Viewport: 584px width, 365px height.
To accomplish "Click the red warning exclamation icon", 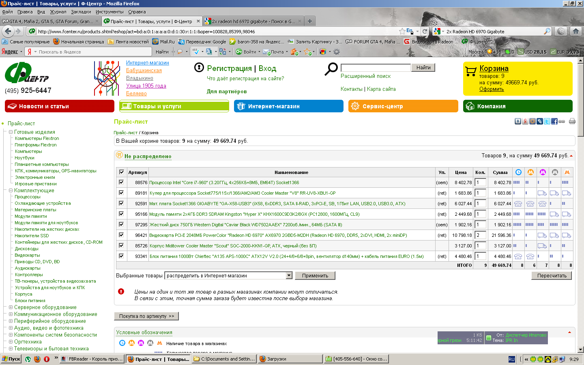I will 121,291.
